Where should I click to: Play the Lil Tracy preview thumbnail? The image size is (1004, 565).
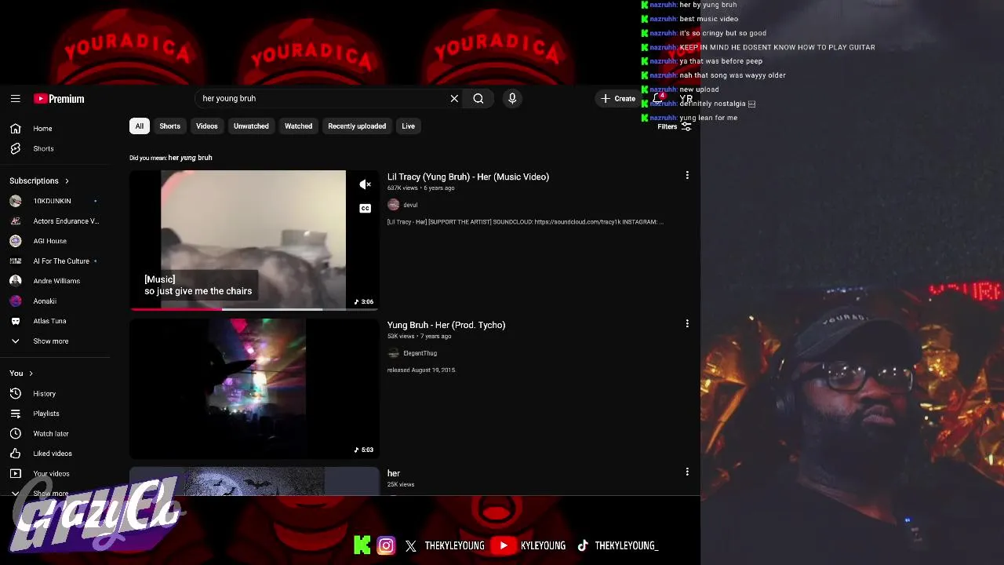click(x=254, y=239)
